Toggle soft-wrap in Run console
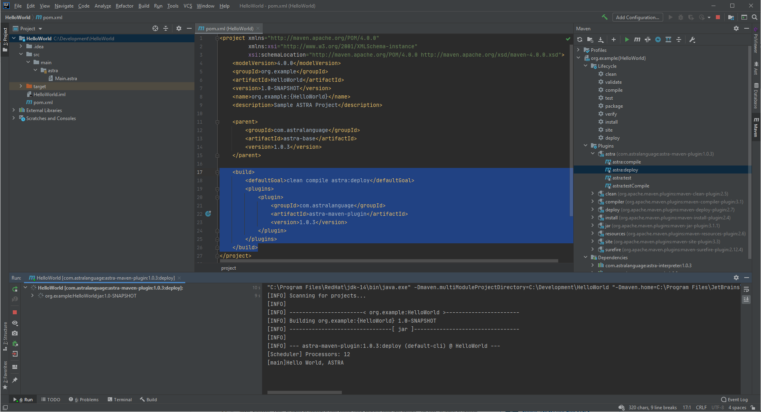761x412 pixels. (x=746, y=289)
